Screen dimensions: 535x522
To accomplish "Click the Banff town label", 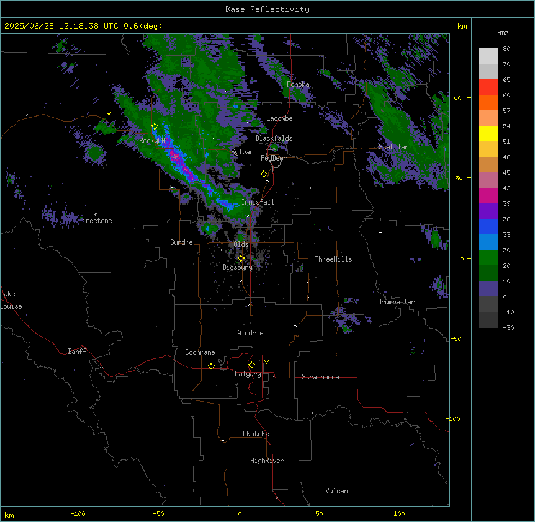I will coord(77,352).
